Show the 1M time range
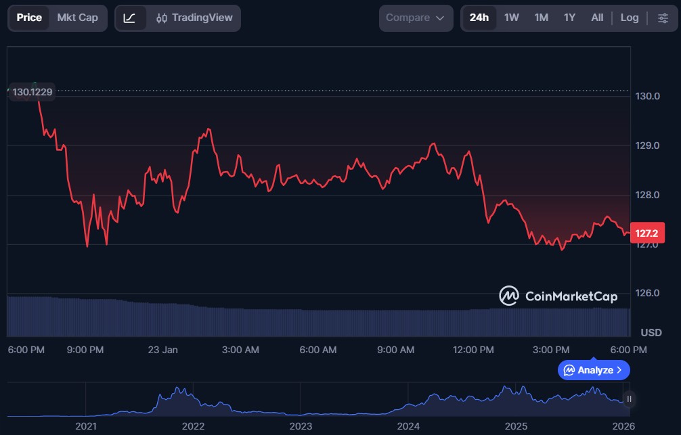The height and width of the screenshot is (435, 681). (541, 18)
